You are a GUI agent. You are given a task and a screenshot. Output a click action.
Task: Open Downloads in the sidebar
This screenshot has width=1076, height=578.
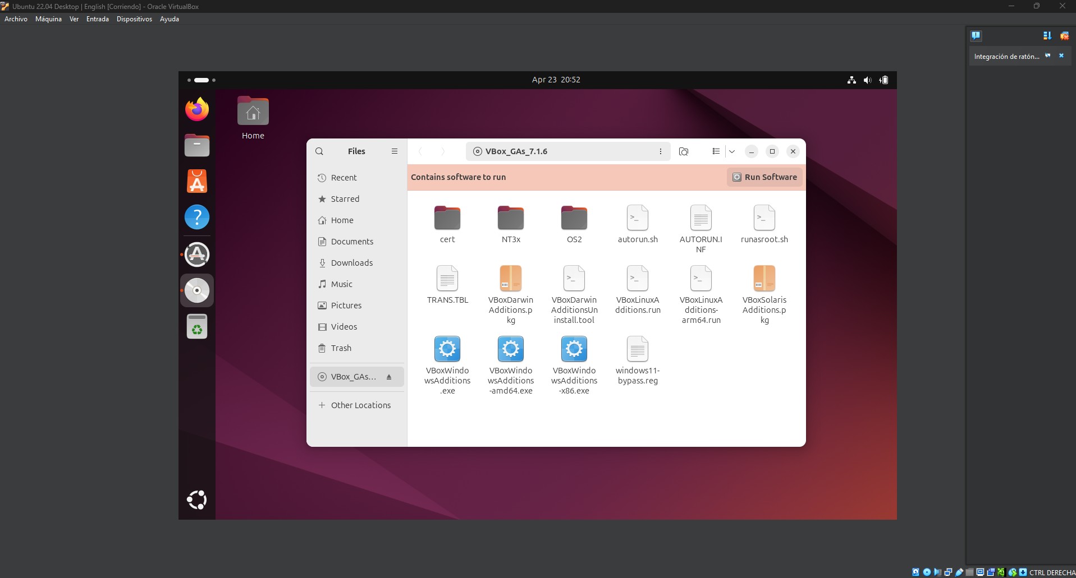pyautogui.click(x=357, y=263)
